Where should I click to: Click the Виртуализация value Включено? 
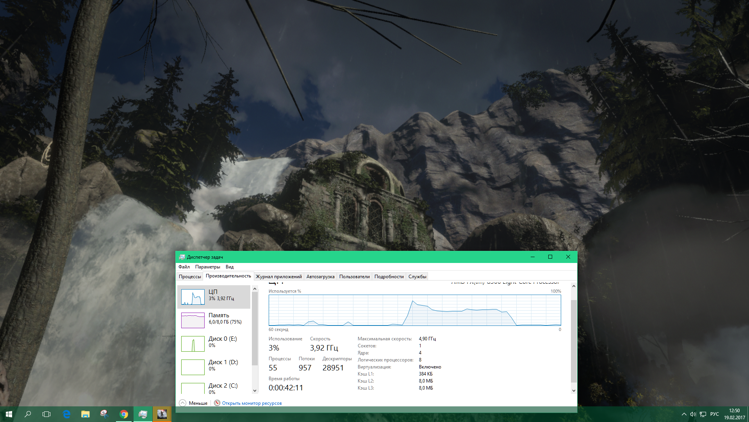click(x=430, y=367)
